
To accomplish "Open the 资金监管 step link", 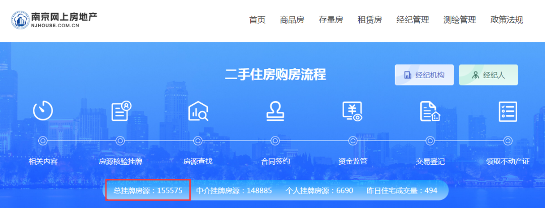I will pyautogui.click(x=353, y=161).
